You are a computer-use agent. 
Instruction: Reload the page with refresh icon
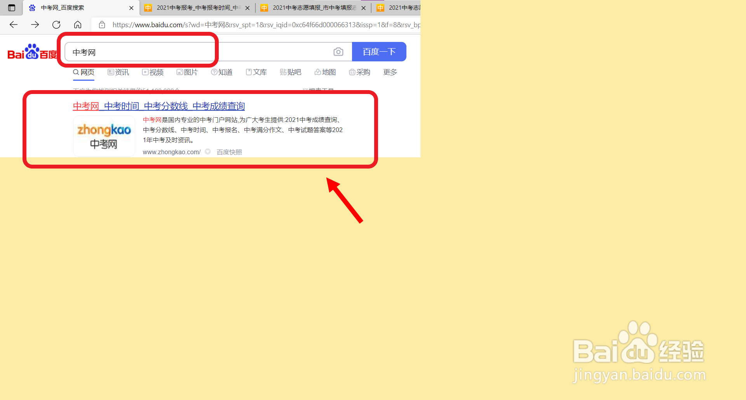point(56,25)
